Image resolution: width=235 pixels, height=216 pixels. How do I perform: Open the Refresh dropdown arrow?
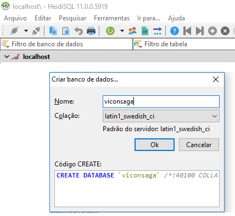pos(122,31)
